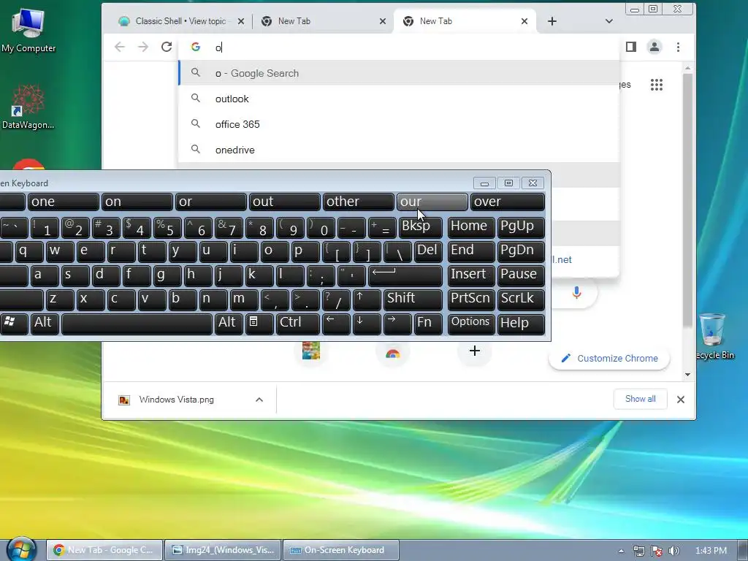
Task: Click PrtScn key on On-Screen Keyboard
Action: point(471,299)
